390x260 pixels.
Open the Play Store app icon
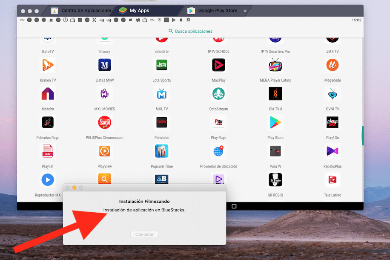(x=275, y=123)
